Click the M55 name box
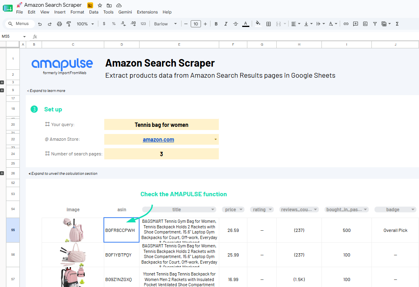This screenshot has width=419, height=287. (x=13, y=36)
